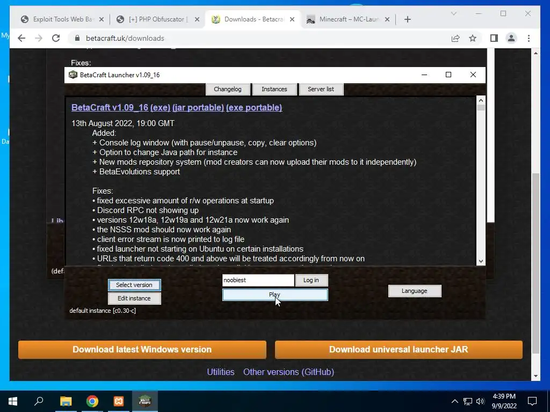Maximize the BetaCraft Launcher window
Image resolution: width=550 pixels, height=412 pixels.
click(448, 75)
